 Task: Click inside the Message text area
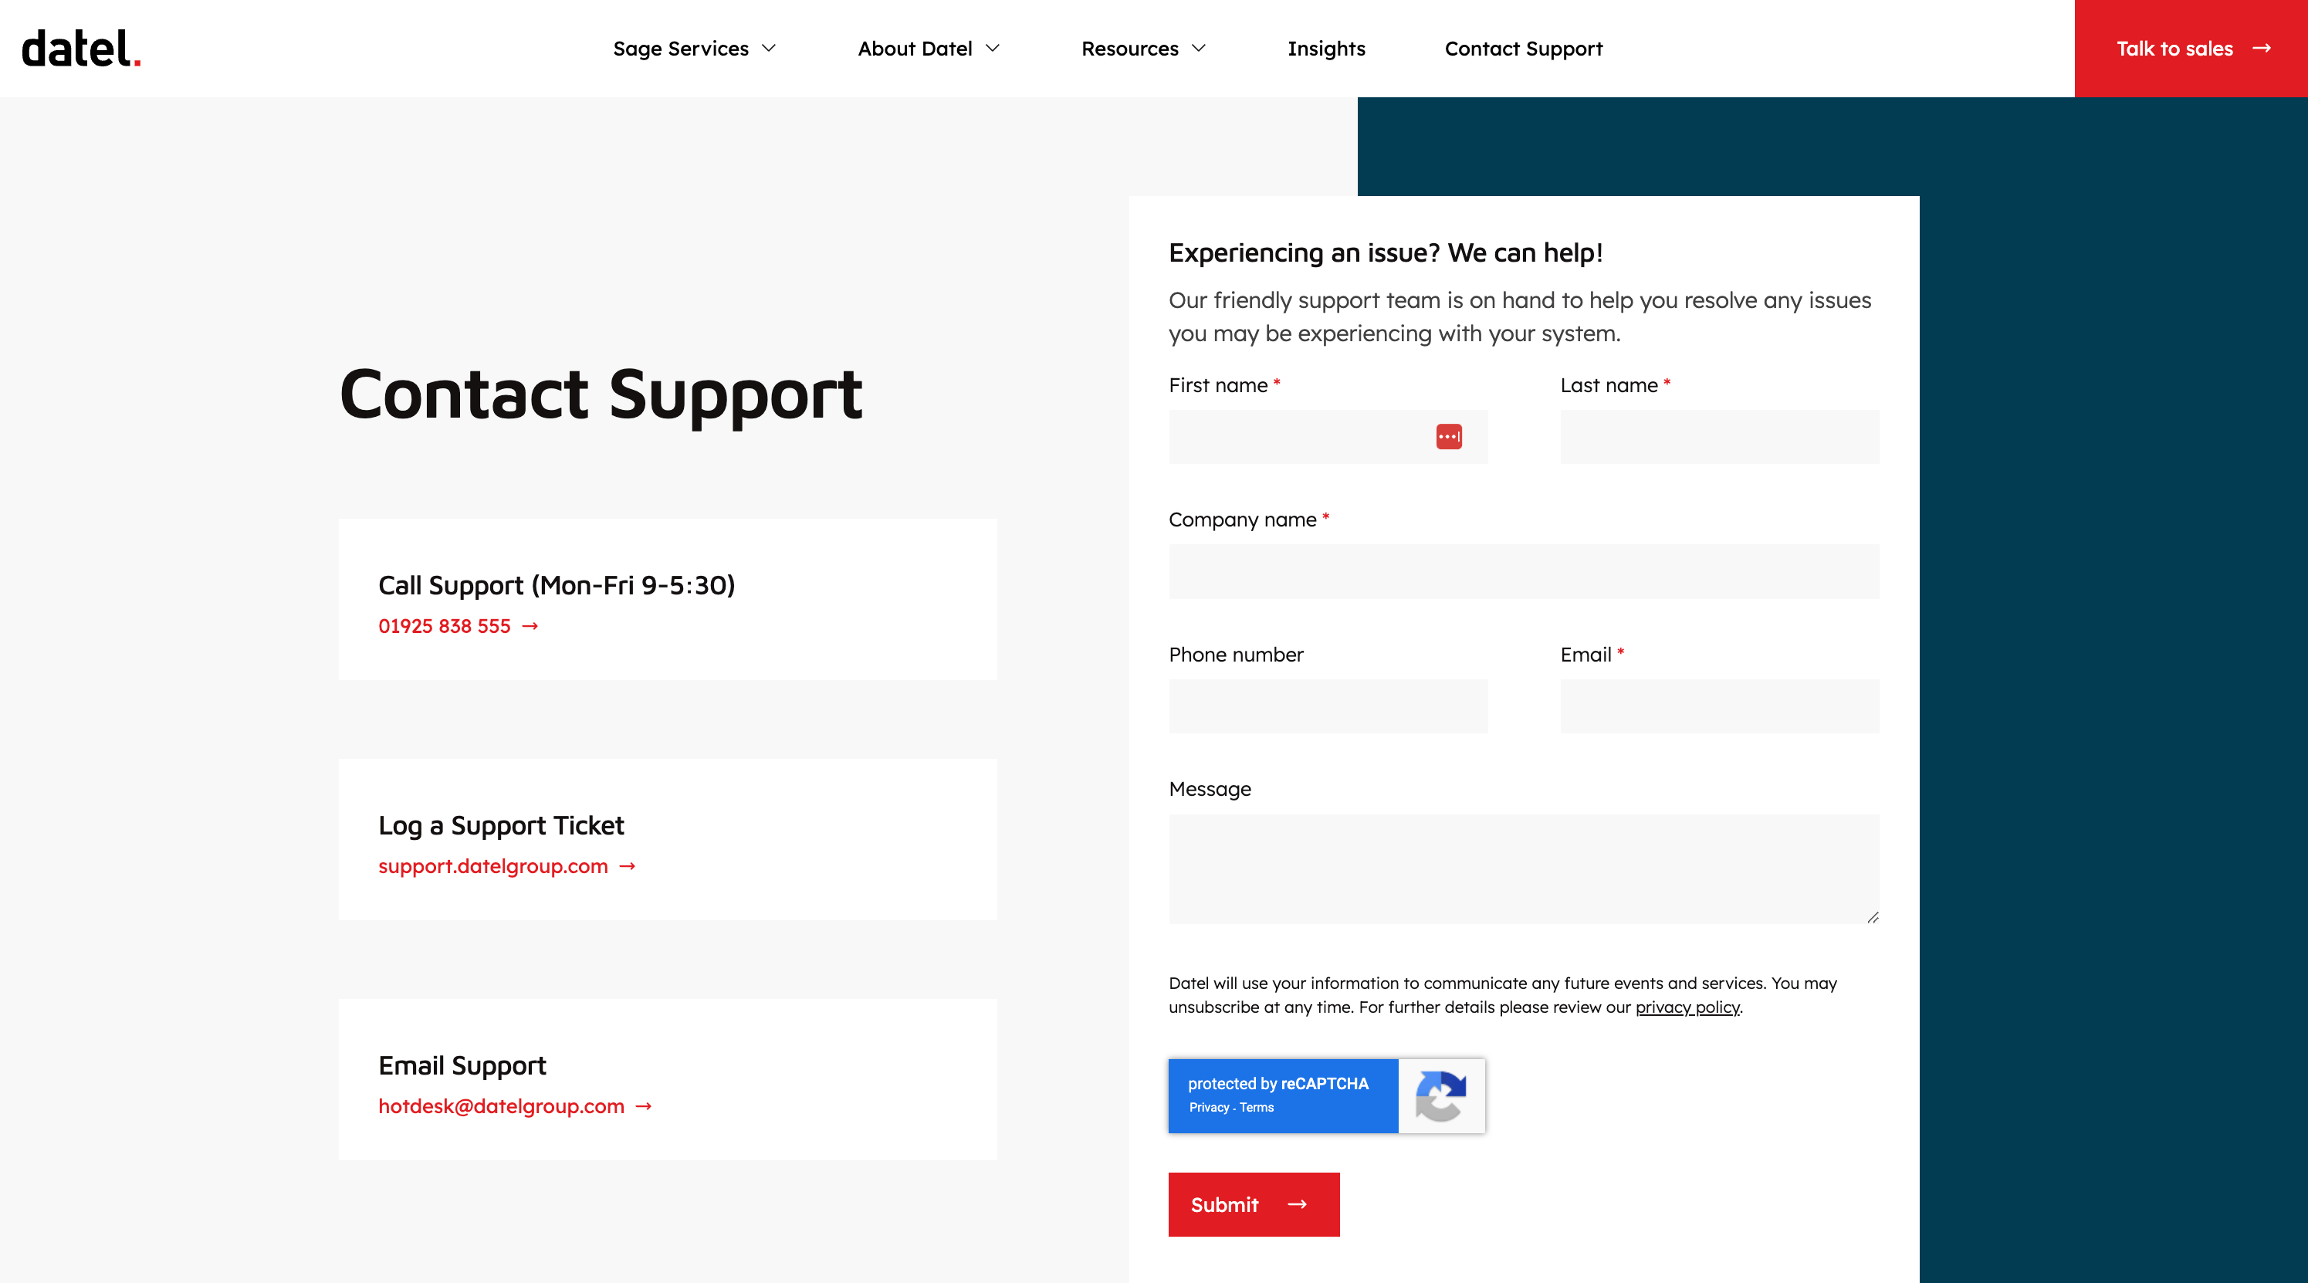tap(1523, 869)
